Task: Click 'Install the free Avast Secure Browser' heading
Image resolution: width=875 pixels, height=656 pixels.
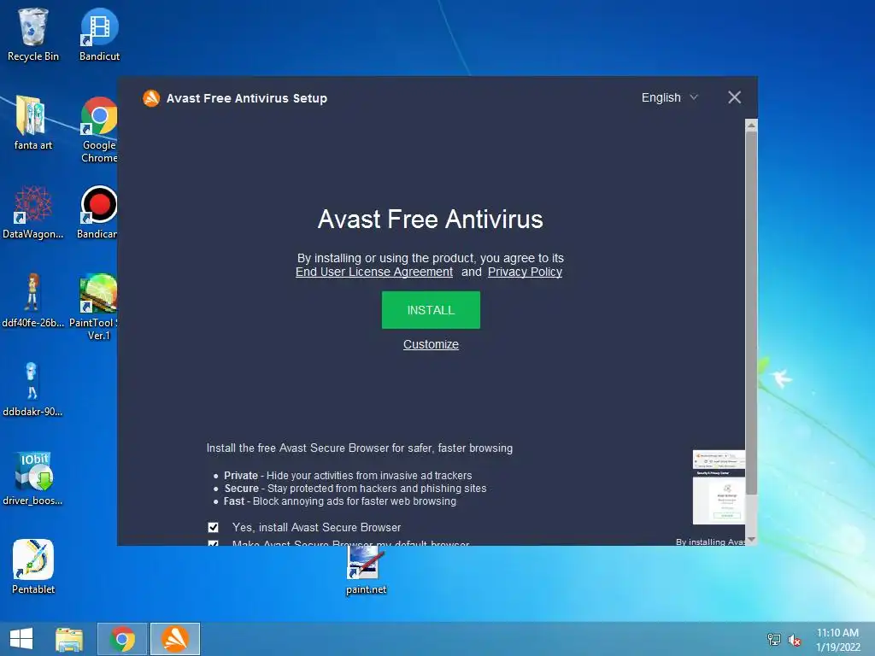Action: tap(360, 448)
